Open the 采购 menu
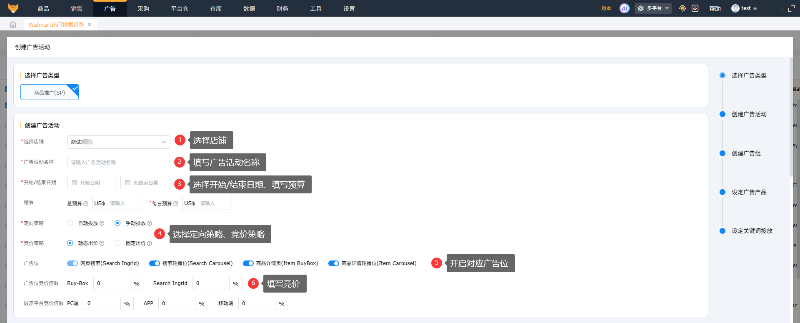 click(143, 8)
